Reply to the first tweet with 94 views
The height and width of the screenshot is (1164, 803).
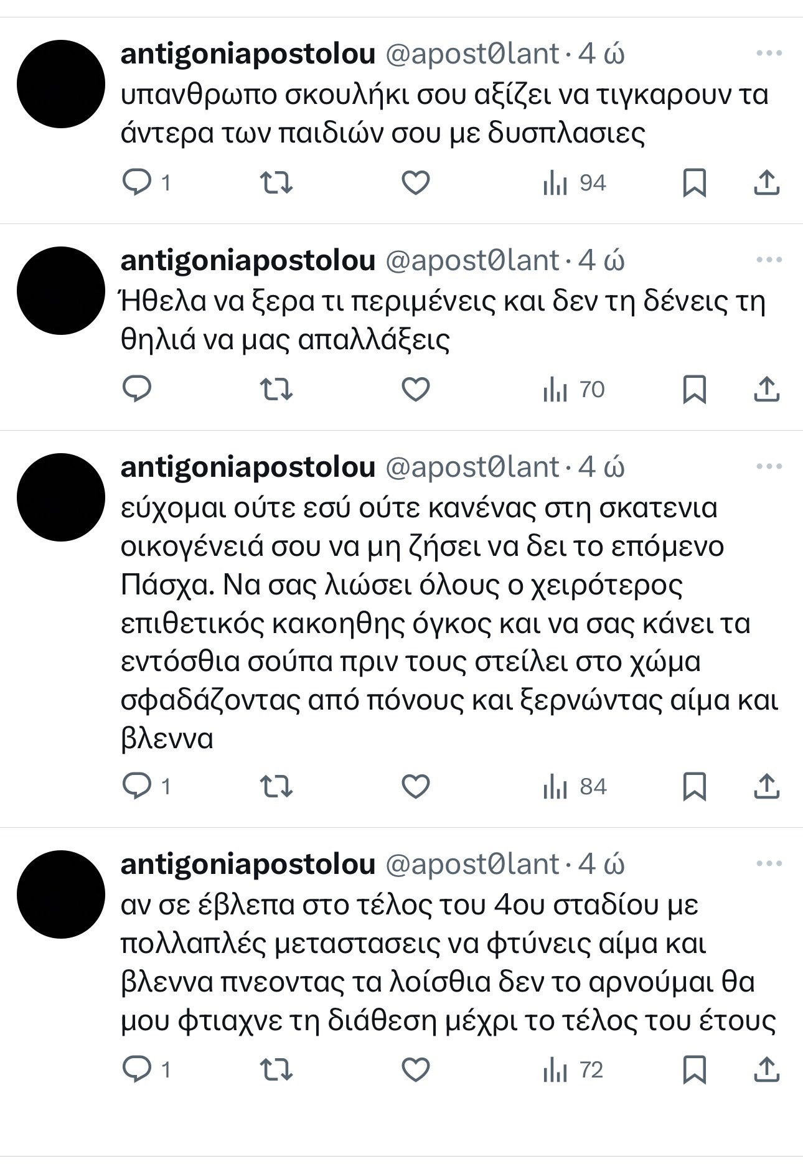pyautogui.click(x=146, y=183)
